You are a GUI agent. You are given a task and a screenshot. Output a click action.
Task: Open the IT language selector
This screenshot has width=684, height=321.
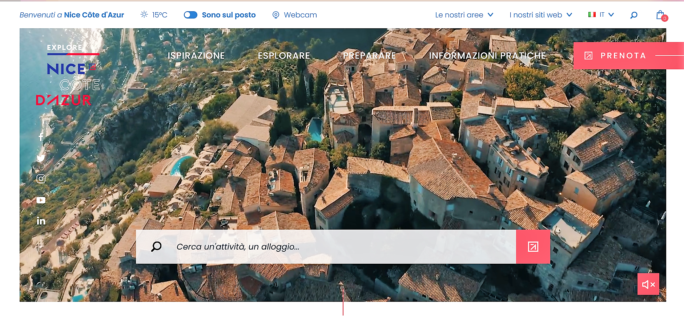coord(601,15)
